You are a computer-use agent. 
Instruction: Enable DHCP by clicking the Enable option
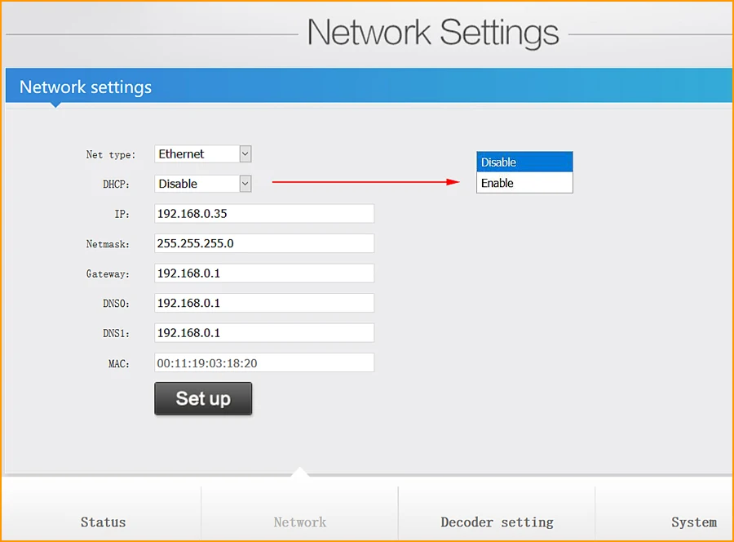coord(524,183)
